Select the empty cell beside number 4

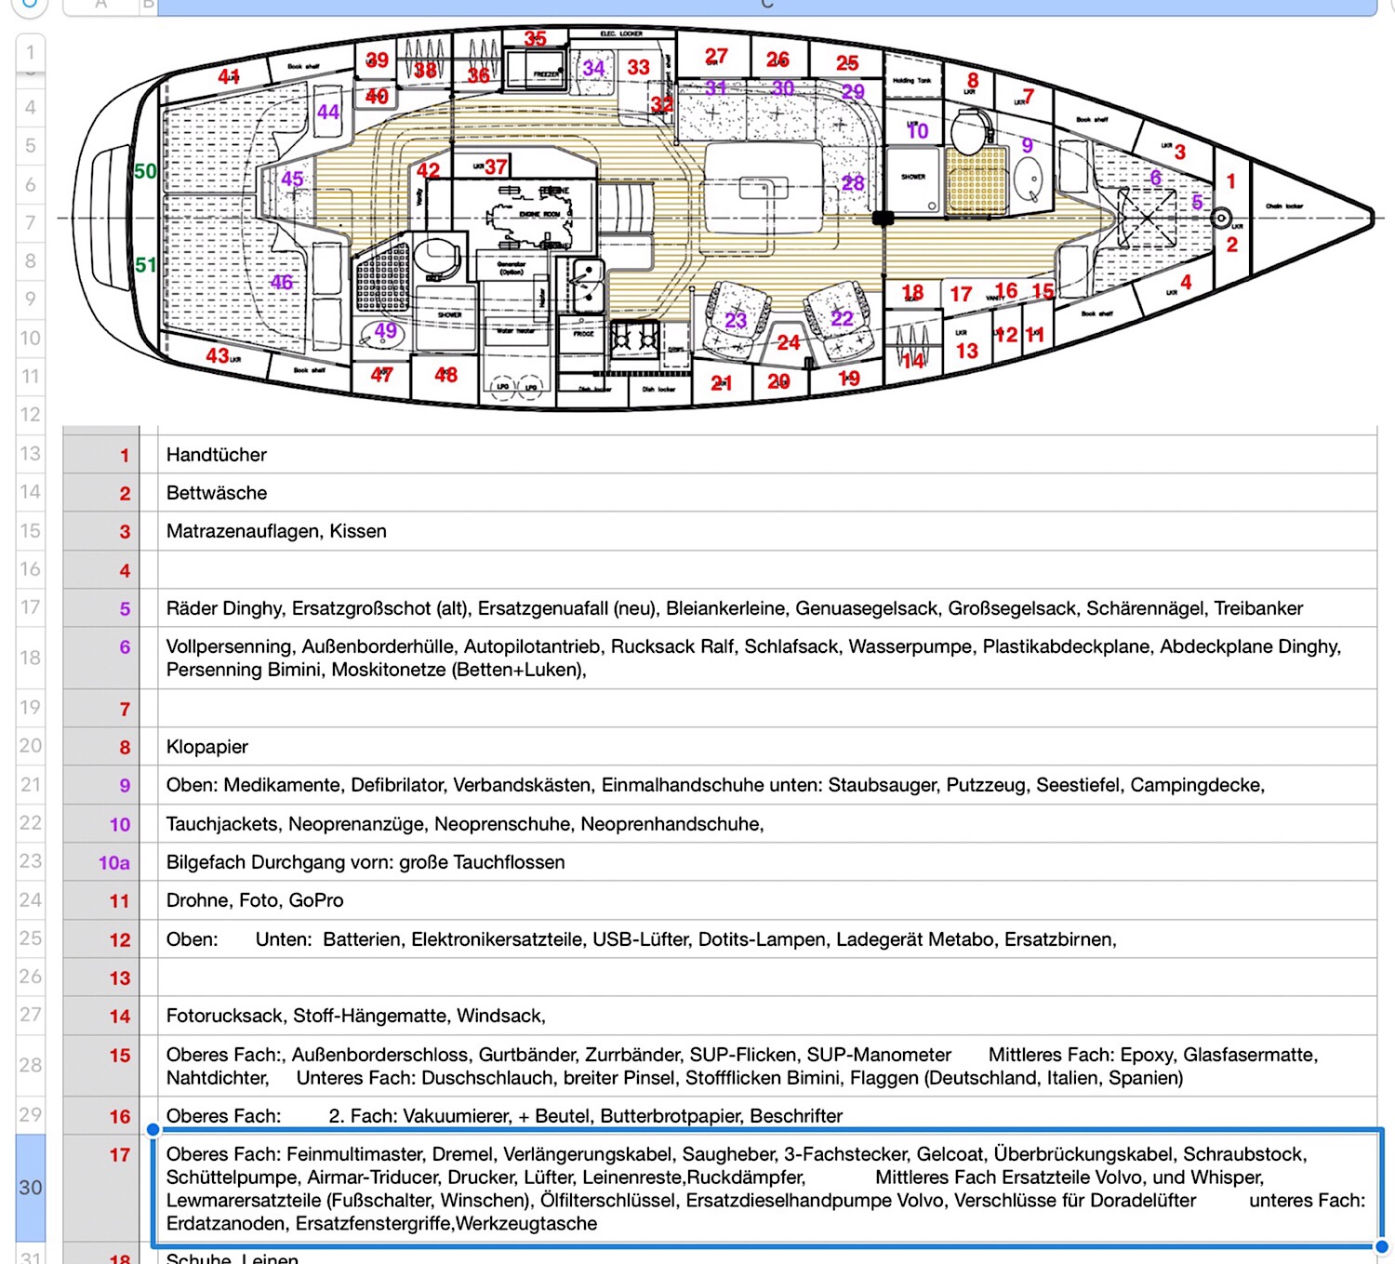[x=766, y=570]
